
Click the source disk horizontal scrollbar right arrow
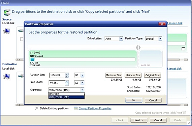pyautogui.click(x=186, y=59)
